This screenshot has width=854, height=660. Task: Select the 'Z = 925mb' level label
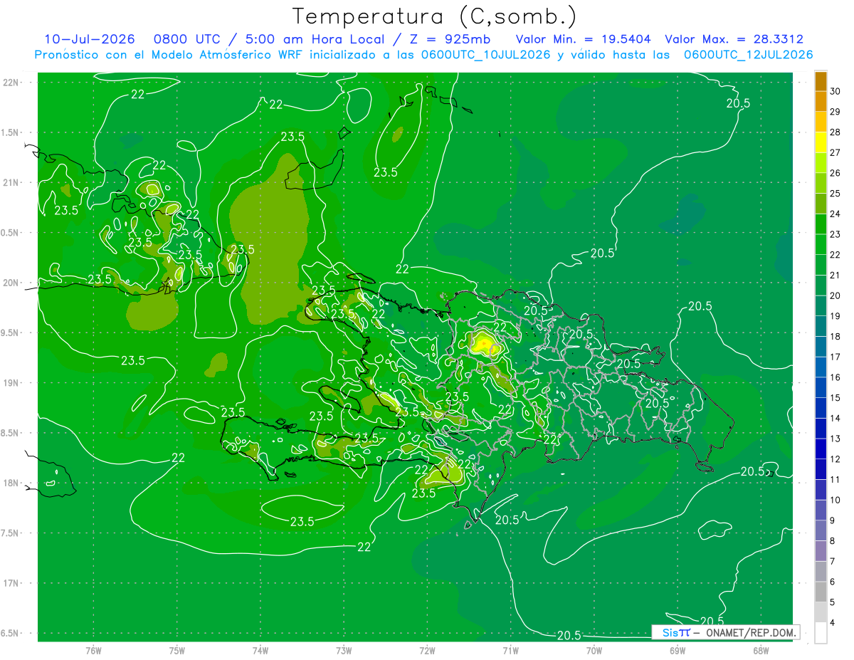(450, 39)
